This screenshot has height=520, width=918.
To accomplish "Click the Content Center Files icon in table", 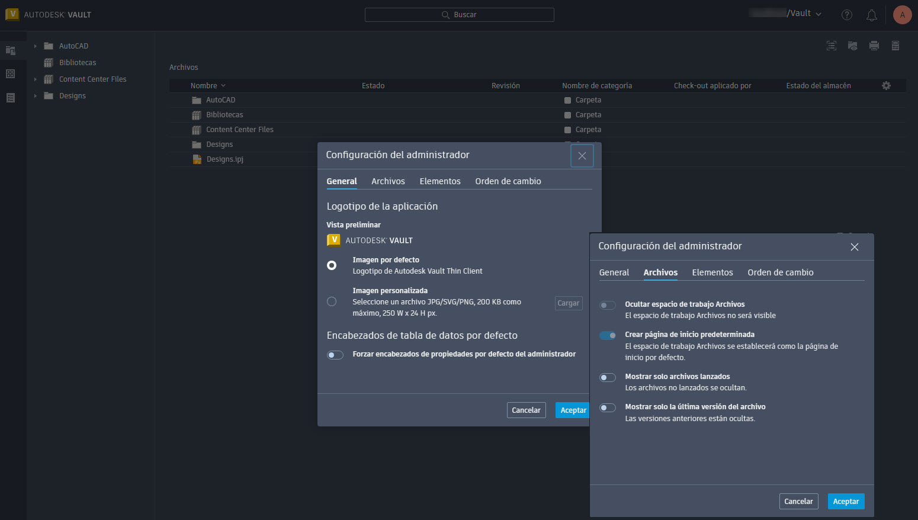I will point(197,130).
